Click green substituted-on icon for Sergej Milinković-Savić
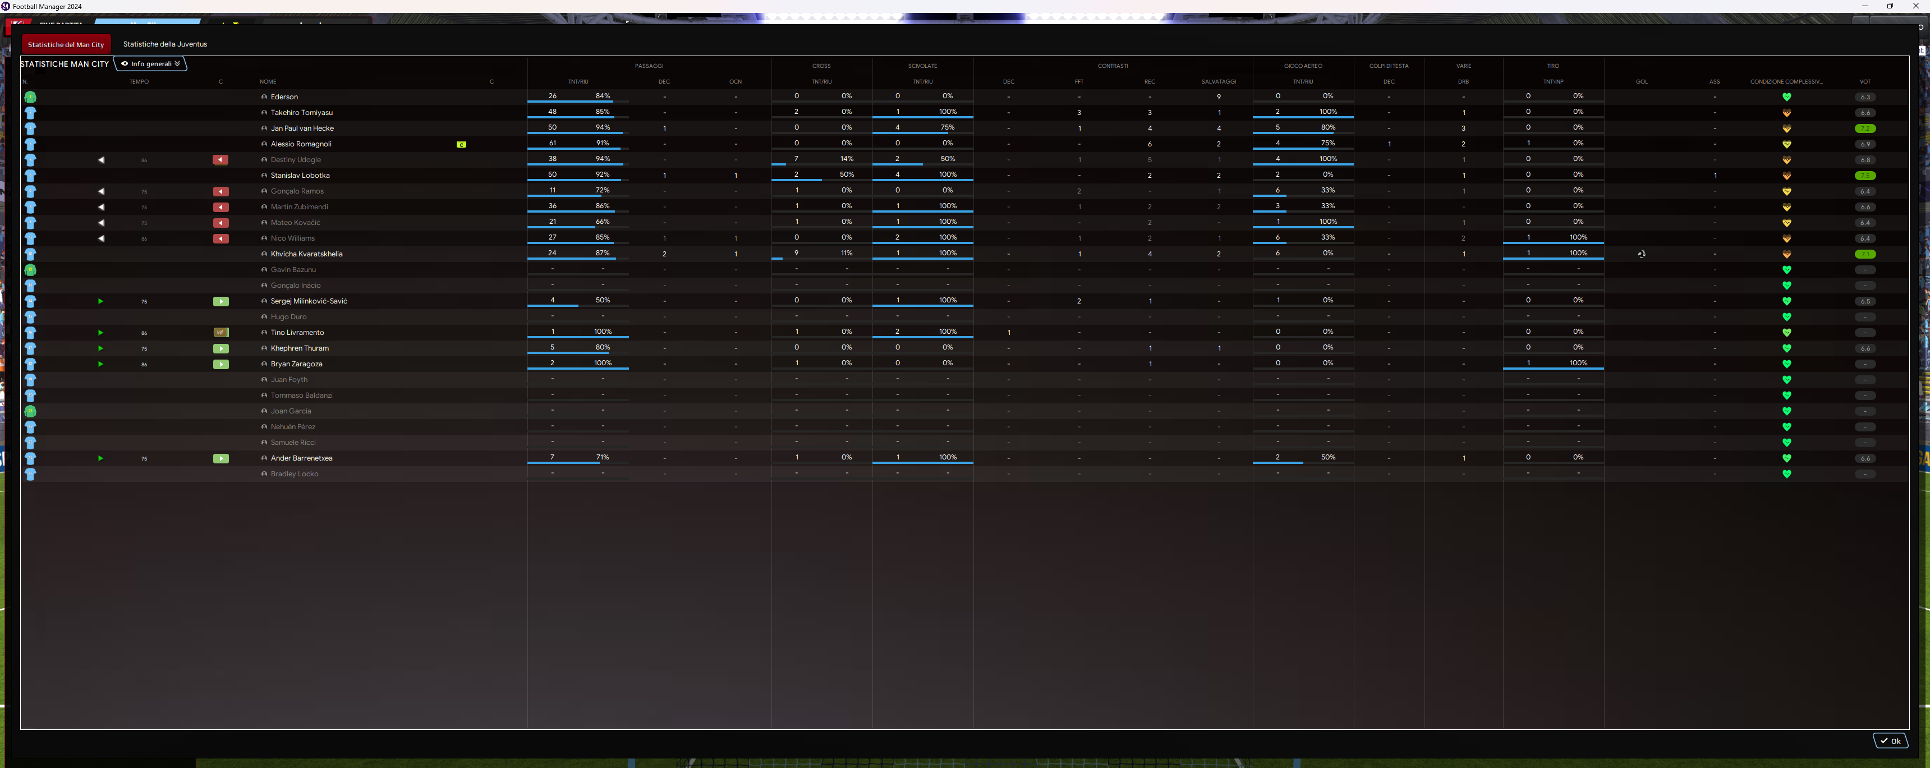 pos(220,302)
